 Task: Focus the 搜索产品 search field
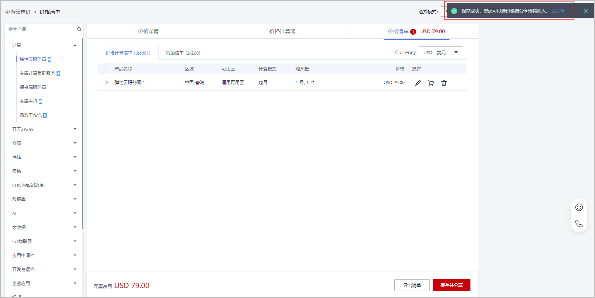point(41,29)
